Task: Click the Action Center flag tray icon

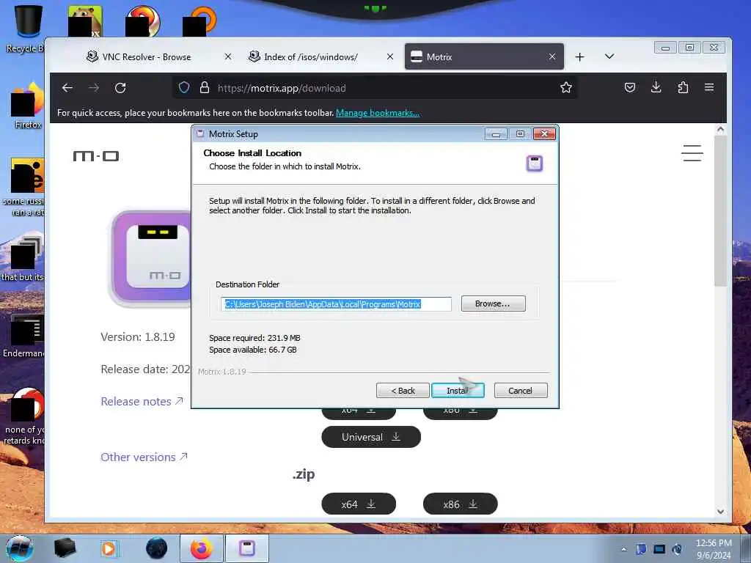Action: click(x=641, y=549)
